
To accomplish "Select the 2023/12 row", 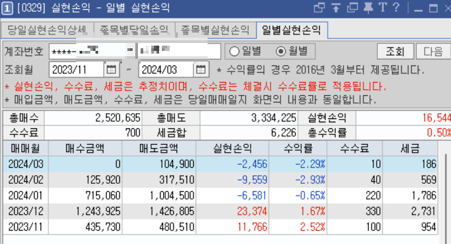I will pyautogui.click(x=221, y=212).
